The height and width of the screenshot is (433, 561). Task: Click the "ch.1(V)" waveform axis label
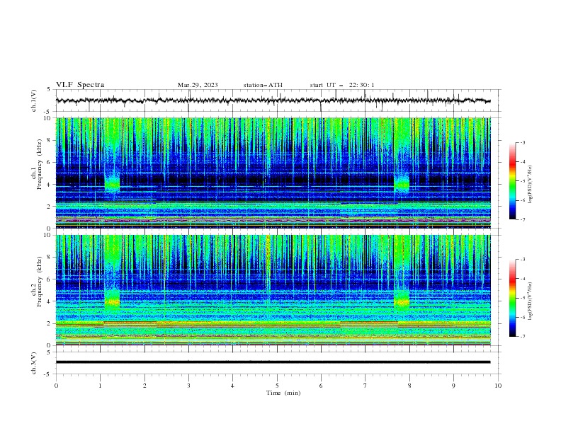coord(34,100)
